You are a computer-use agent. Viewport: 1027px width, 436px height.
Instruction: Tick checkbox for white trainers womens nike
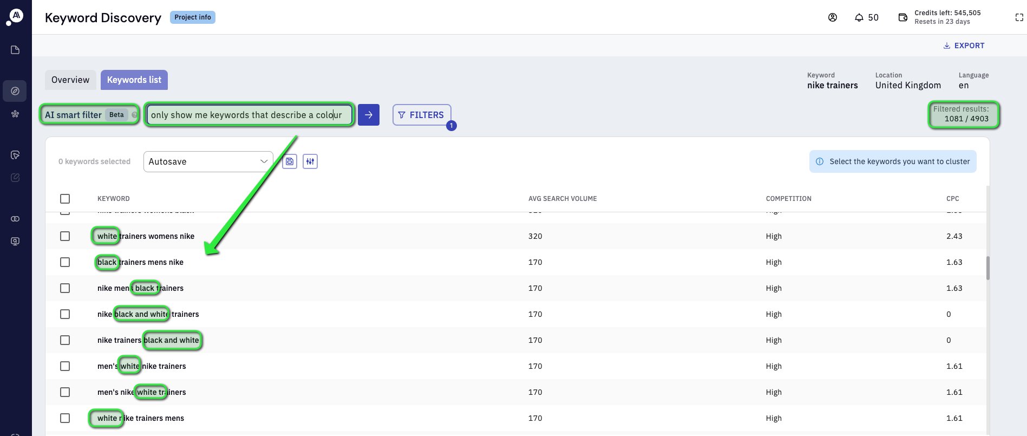pos(65,236)
